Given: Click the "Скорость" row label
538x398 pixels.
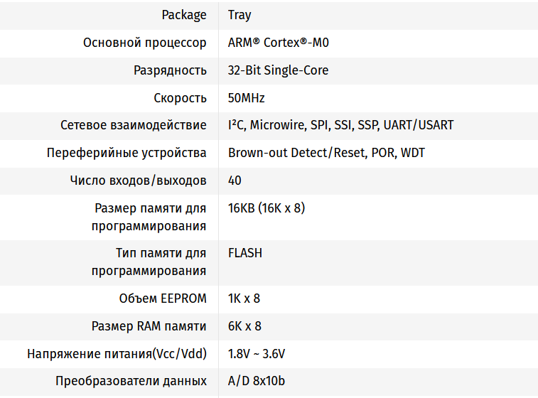Looking at the screenshot, I should click(x=180, y=98).
